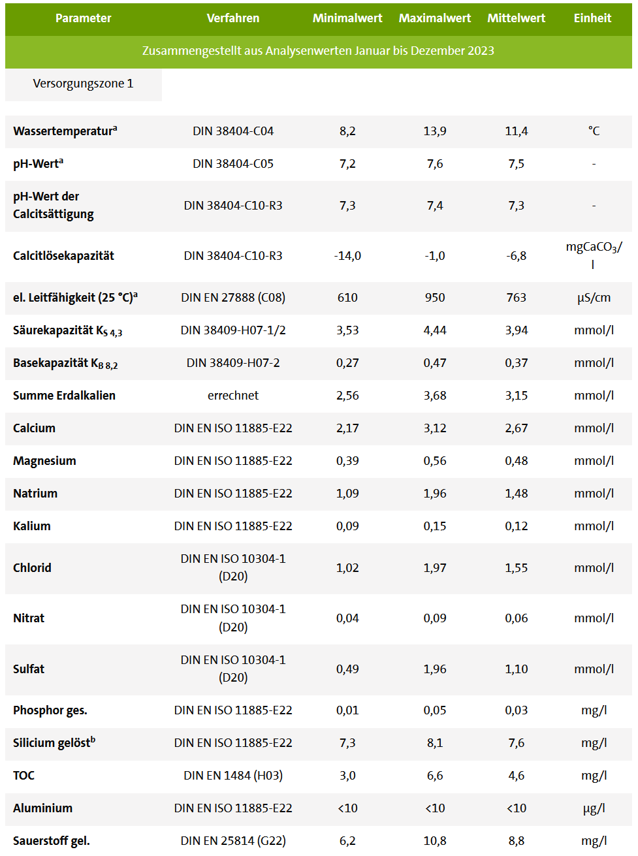
Task: Select the Chlorid row label
Action: 32,568
